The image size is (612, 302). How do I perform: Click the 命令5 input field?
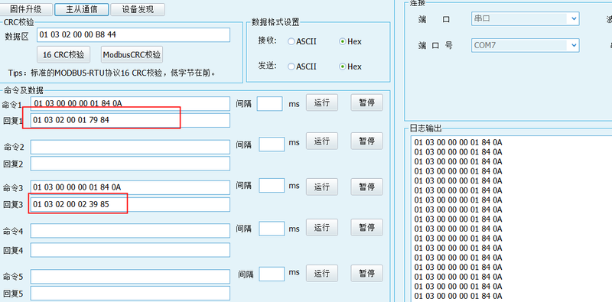(130, 277)
